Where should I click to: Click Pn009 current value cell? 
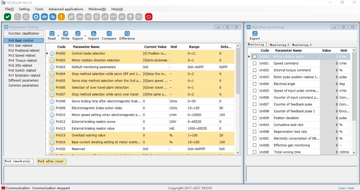click(156, 108)
